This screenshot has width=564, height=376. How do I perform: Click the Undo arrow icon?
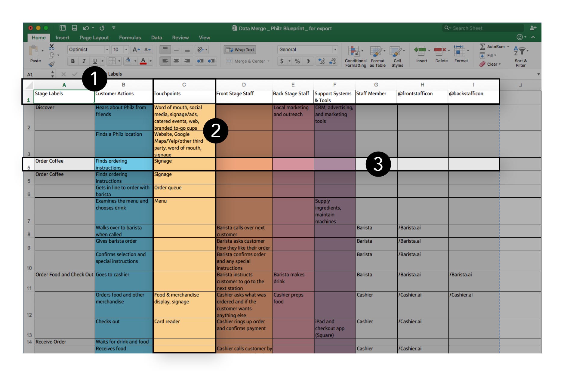coord(86,28)
